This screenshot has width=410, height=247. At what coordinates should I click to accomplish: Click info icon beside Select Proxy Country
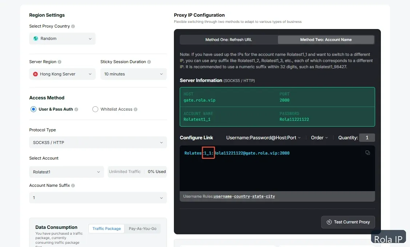point(73,26)
